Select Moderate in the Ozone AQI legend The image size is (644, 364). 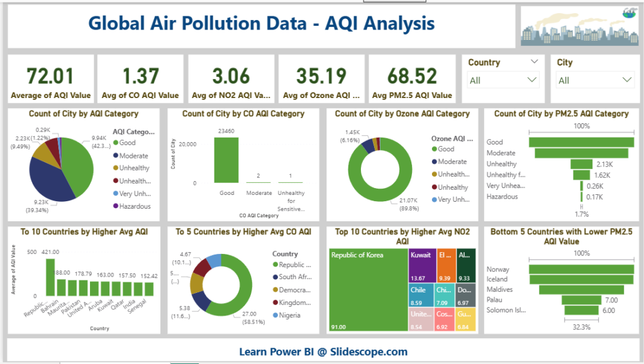452,162
